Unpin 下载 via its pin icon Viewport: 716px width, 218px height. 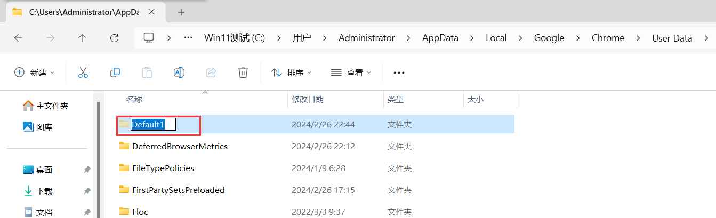[x=87, y=191]
